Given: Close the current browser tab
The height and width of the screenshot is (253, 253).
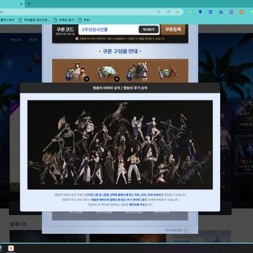Looking at the screenshot, I should 21,4.
